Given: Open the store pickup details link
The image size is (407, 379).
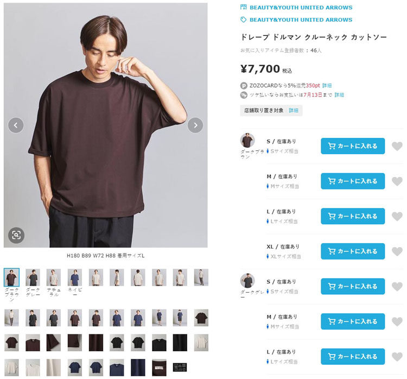Looking at the screenshot, I should coord(293,110).
